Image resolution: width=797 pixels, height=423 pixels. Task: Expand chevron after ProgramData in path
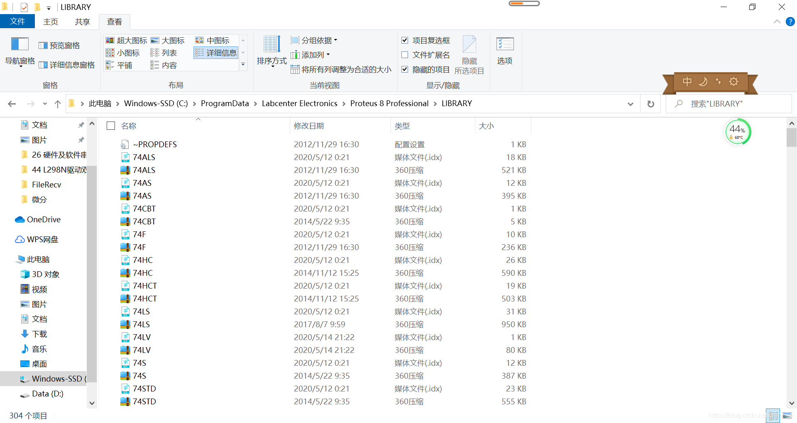pos(255,104)
